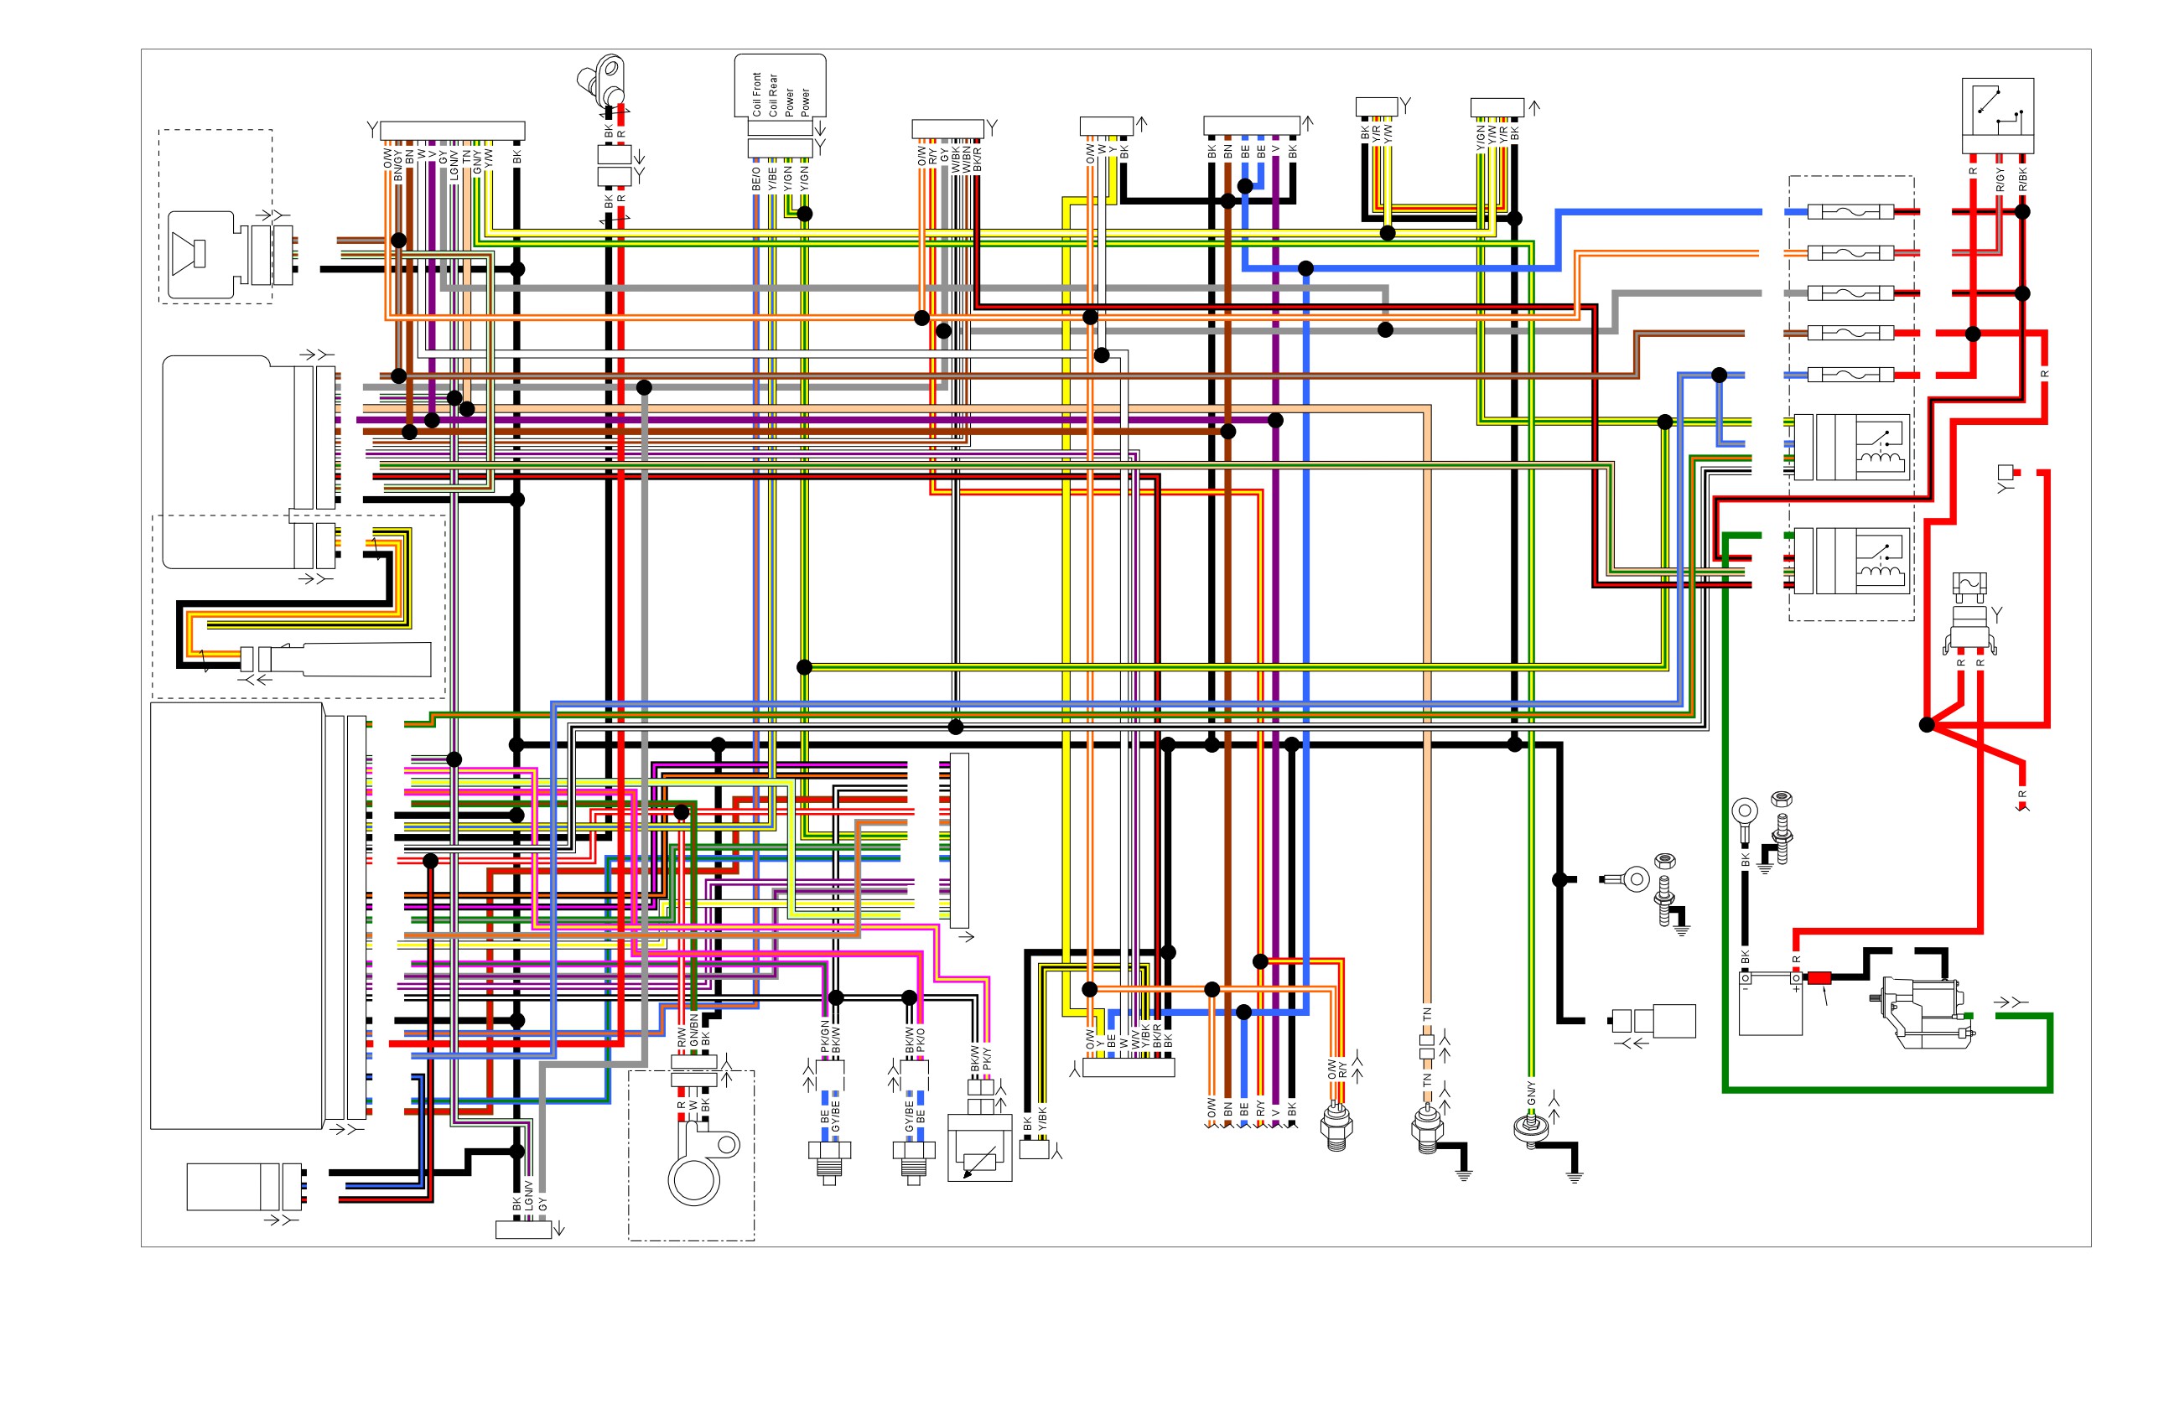This screenshot has height=1414, width=2169.
Task: Click ground symbol beside TN sender
Action: (1464, 1175)
